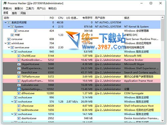167x125 pixels.
Task: Click the services.exe process icon
Action: [x=12, y=48]
